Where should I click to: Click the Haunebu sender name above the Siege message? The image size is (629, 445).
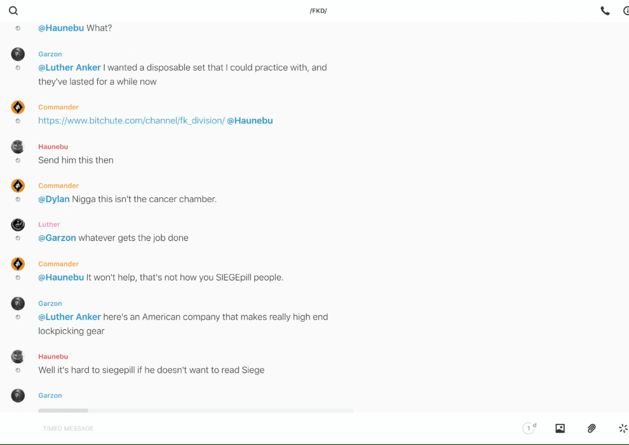point(53,357)
